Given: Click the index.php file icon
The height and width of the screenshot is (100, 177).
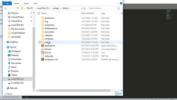Looking at the screenshot, I should (x=43, y=56).
